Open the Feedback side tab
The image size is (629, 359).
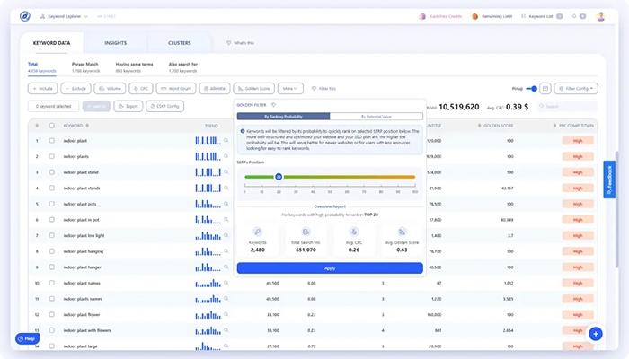(609, 179)
